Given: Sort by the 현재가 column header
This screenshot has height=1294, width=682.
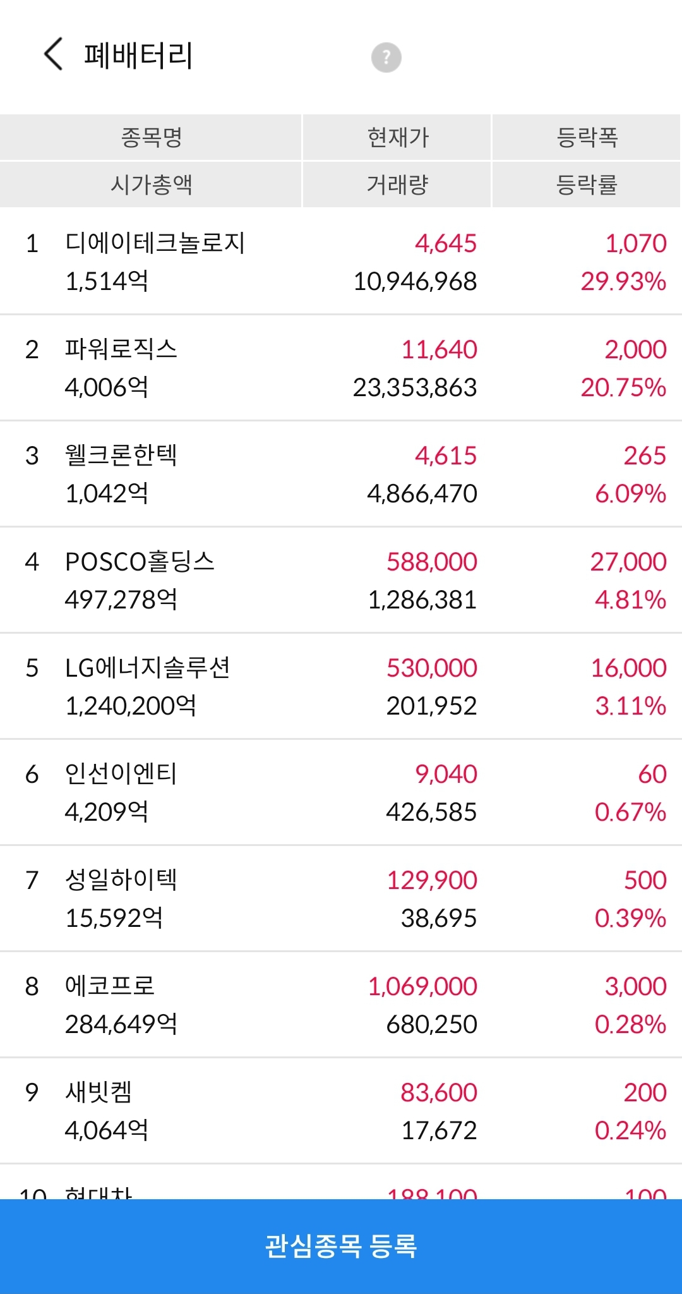Looking at the screenshot, I should click(397, 137).
